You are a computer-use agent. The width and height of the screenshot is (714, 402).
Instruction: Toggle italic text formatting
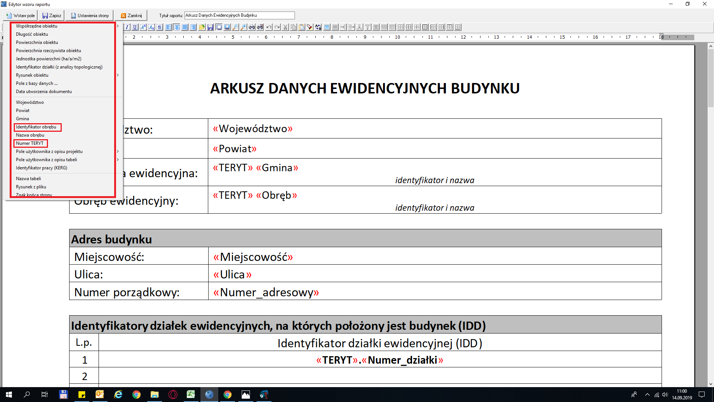[x=127, y=27]
